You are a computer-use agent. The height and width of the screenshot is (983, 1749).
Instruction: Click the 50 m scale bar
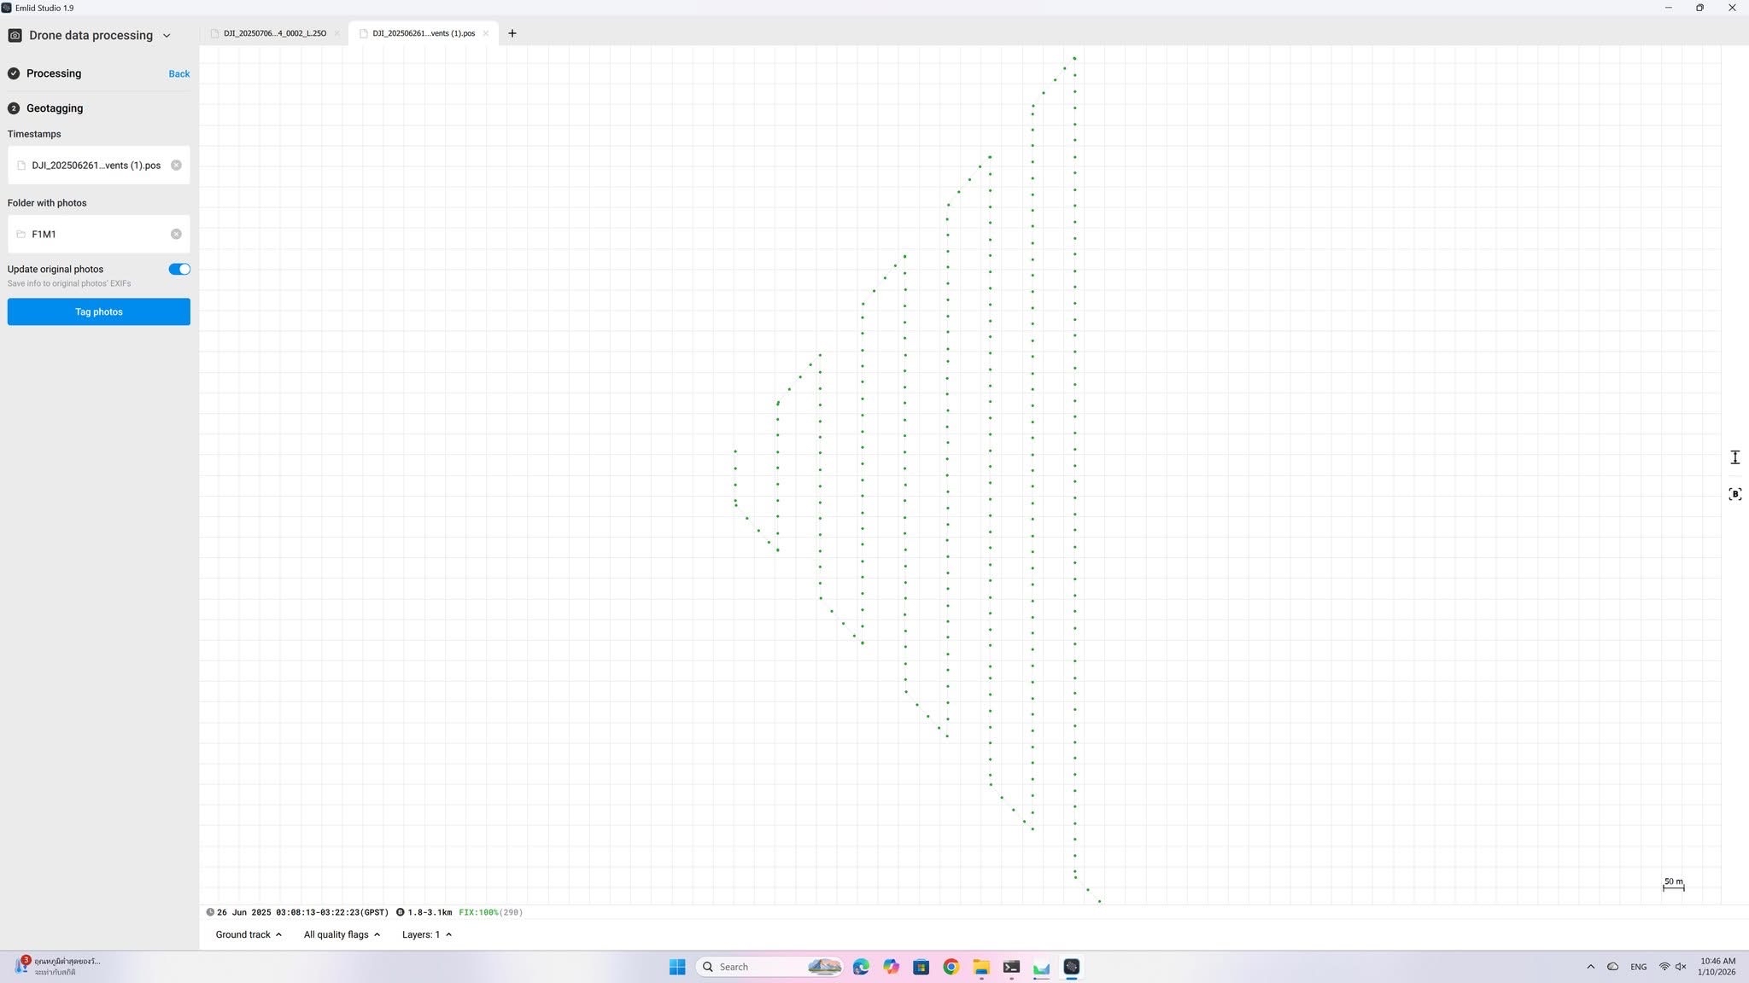[1673, 885]
